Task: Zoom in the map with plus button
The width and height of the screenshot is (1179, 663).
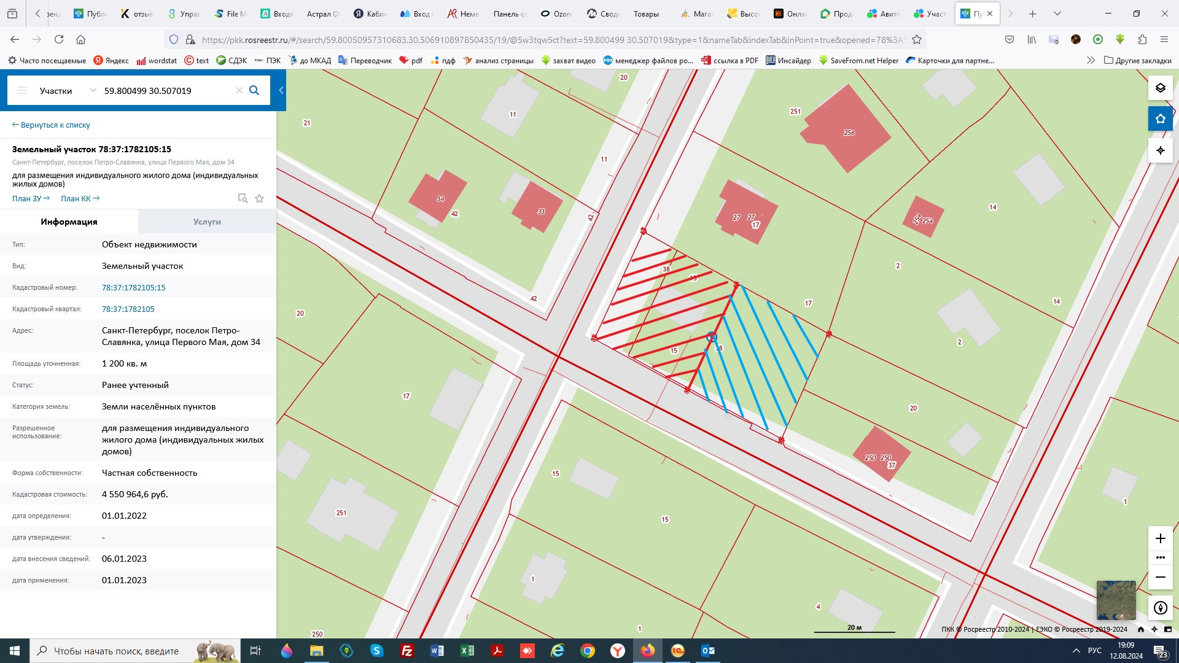Action: pos(1160,538)
